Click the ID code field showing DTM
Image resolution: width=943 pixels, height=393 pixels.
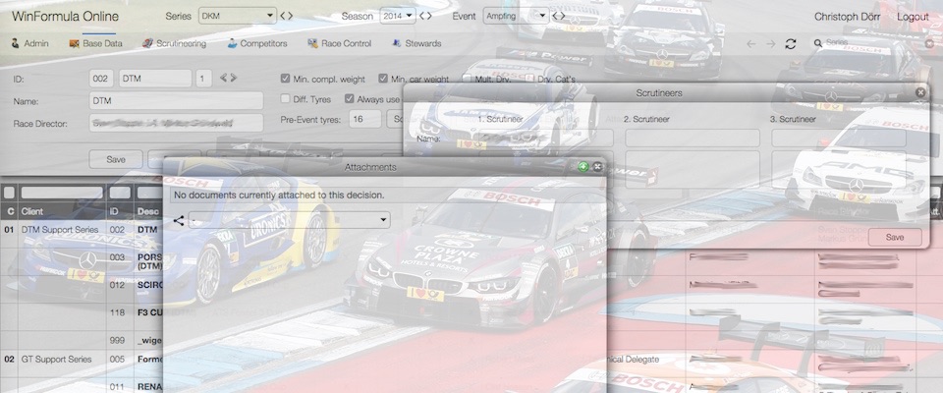coord(155,79)
